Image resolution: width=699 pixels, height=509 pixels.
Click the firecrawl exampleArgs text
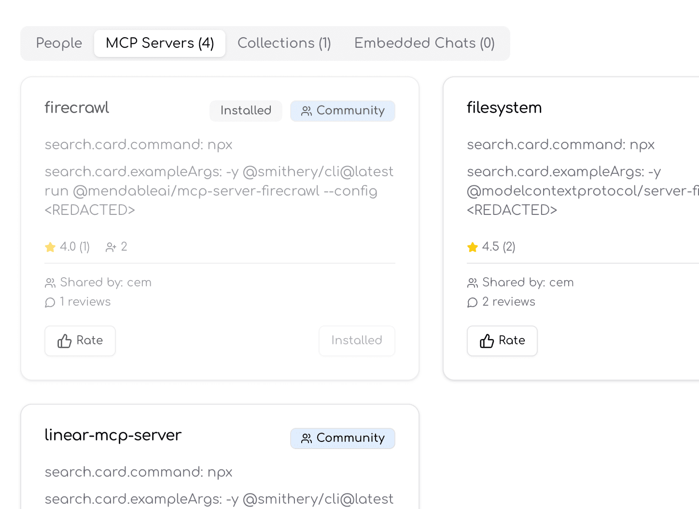(x=219, y=191)
